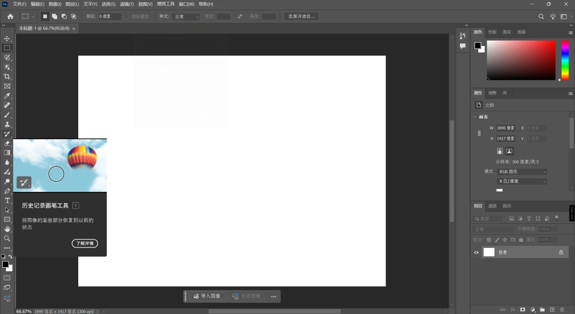
Task: Select the Dodge tool
Action: 7,181
